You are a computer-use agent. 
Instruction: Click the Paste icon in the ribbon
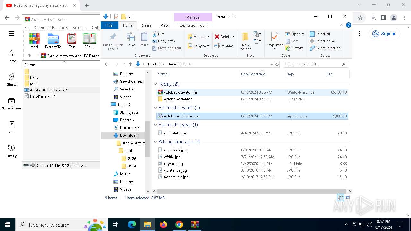coord(144,40)
